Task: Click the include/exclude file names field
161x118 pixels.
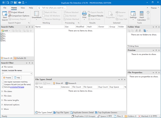Action: (x=16, y=73)
